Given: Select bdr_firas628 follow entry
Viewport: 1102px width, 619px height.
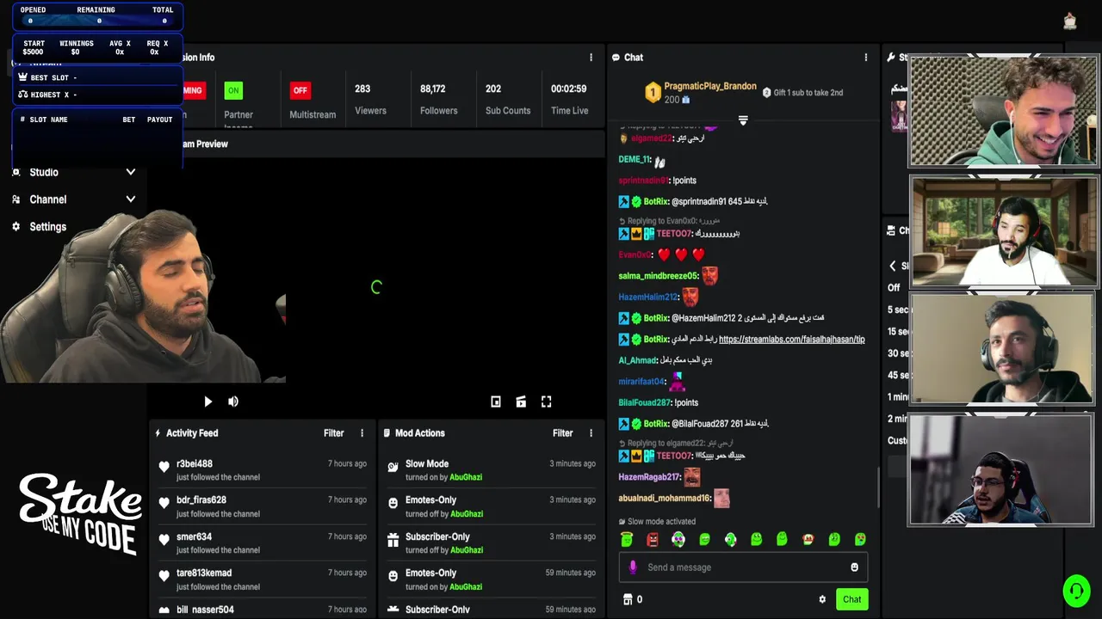Looking at the screenshot, I should (263, 506).
